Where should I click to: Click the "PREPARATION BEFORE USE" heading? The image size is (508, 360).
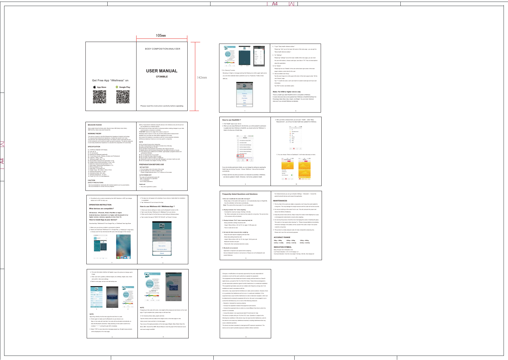coord(152,164)
